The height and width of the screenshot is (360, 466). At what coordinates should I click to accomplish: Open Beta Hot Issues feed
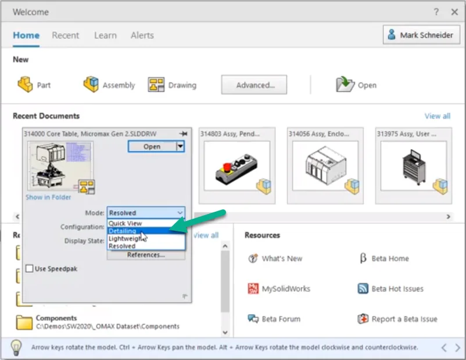(x=363, y=289)
